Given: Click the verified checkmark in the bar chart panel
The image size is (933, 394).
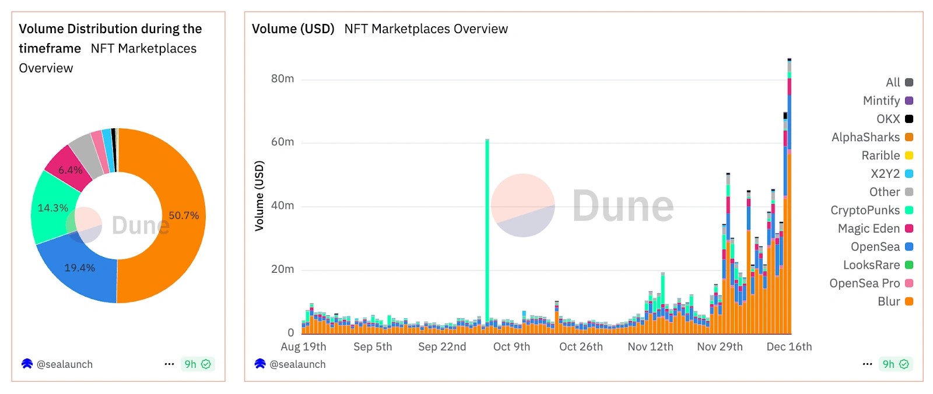Looking at the screenshot, I should pos(904,364).
